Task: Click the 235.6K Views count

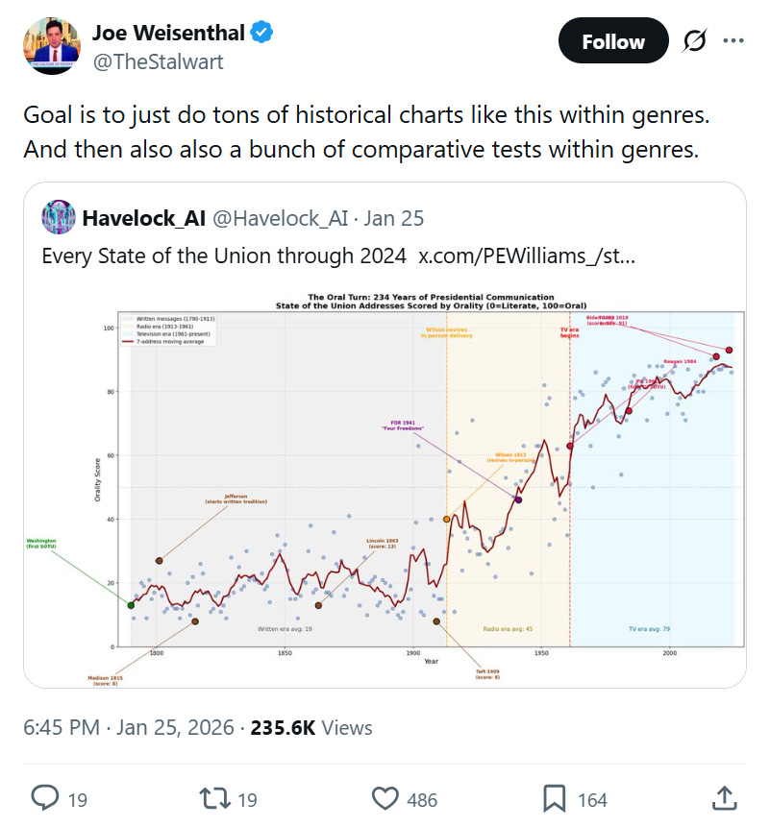Action: click(311, 728)
